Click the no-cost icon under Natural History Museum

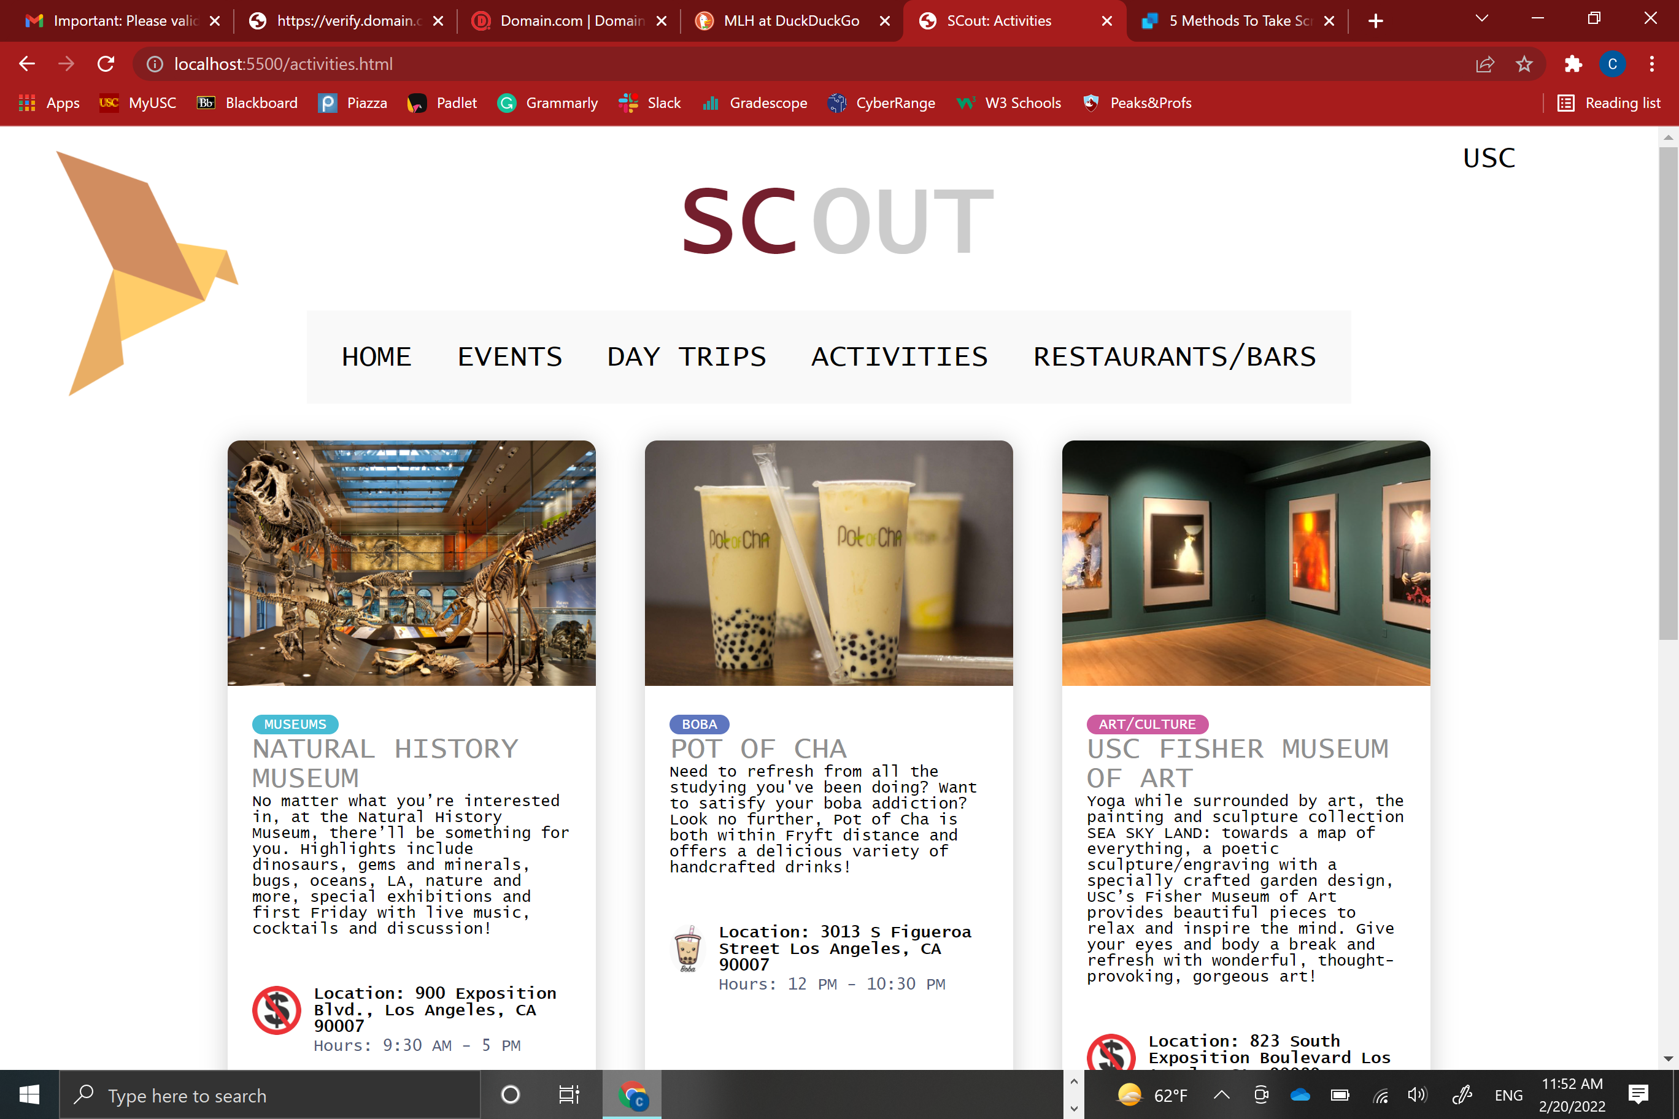[x=276, y=1010]
